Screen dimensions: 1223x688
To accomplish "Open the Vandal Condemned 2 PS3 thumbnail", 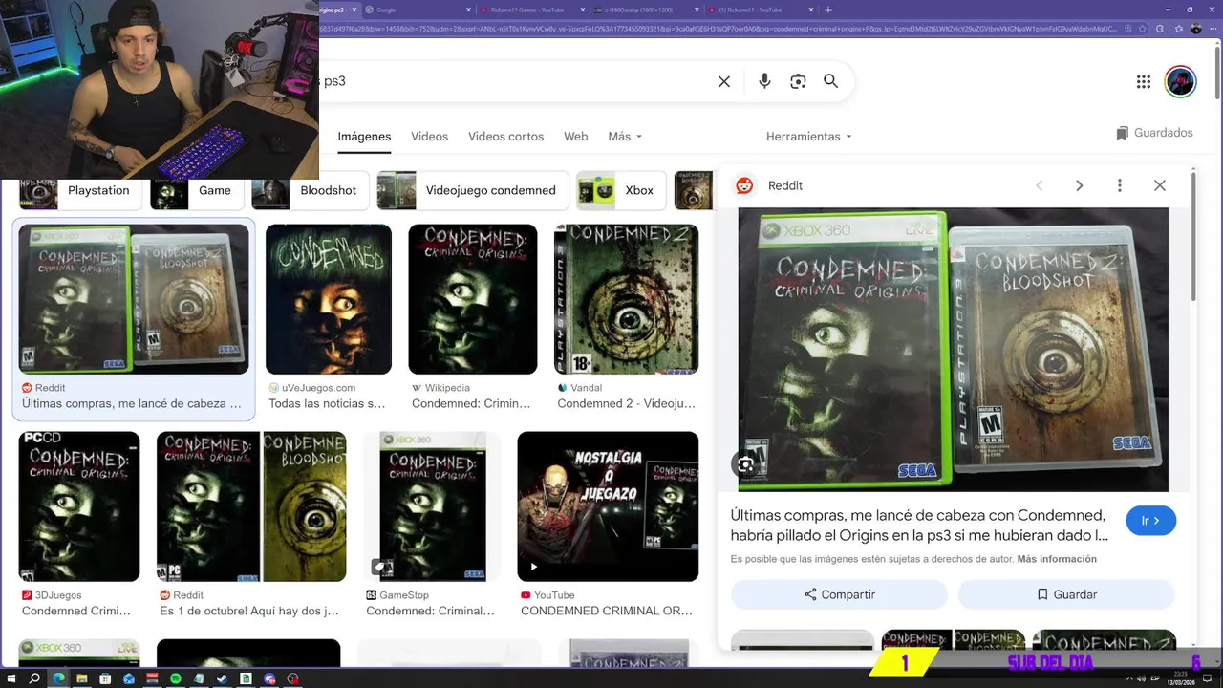I will 627,299.
